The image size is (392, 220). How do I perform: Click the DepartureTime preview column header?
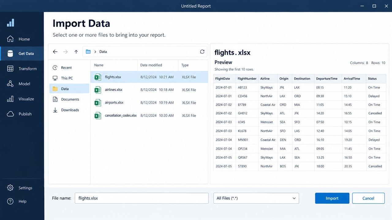click(x=328, y=79)
